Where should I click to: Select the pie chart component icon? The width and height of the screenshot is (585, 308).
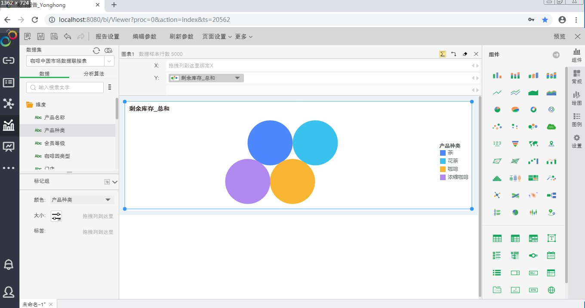tap(497, 109)
